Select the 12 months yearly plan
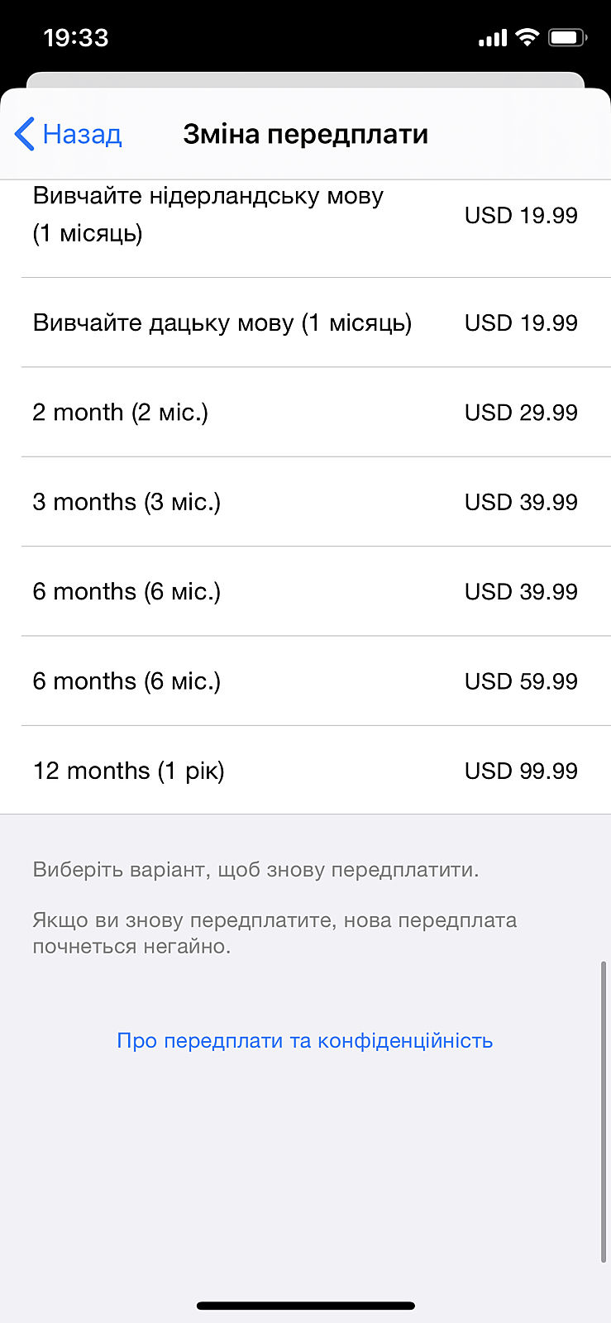Image resolution: width=611 pixels, height=1323 pixels. 305,771
